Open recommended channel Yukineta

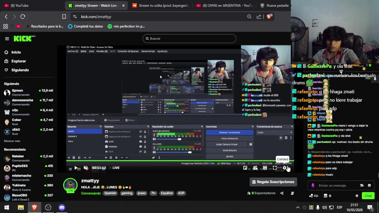tap(28, 187)
